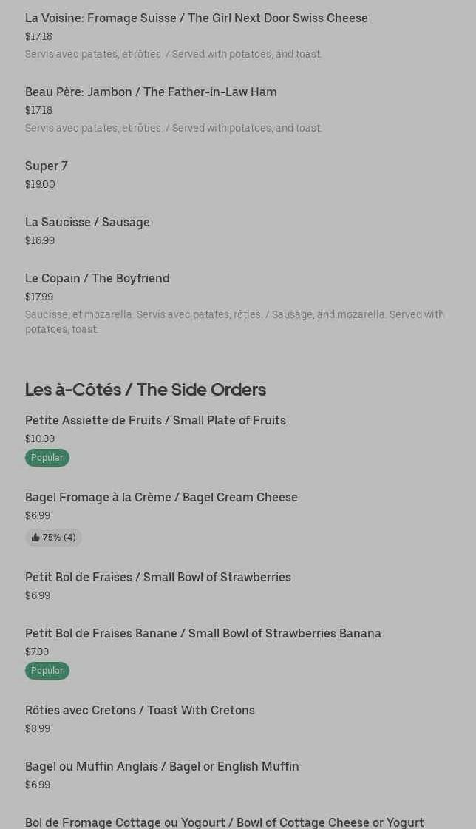Open the Super 7 menu item

[47, 166]
